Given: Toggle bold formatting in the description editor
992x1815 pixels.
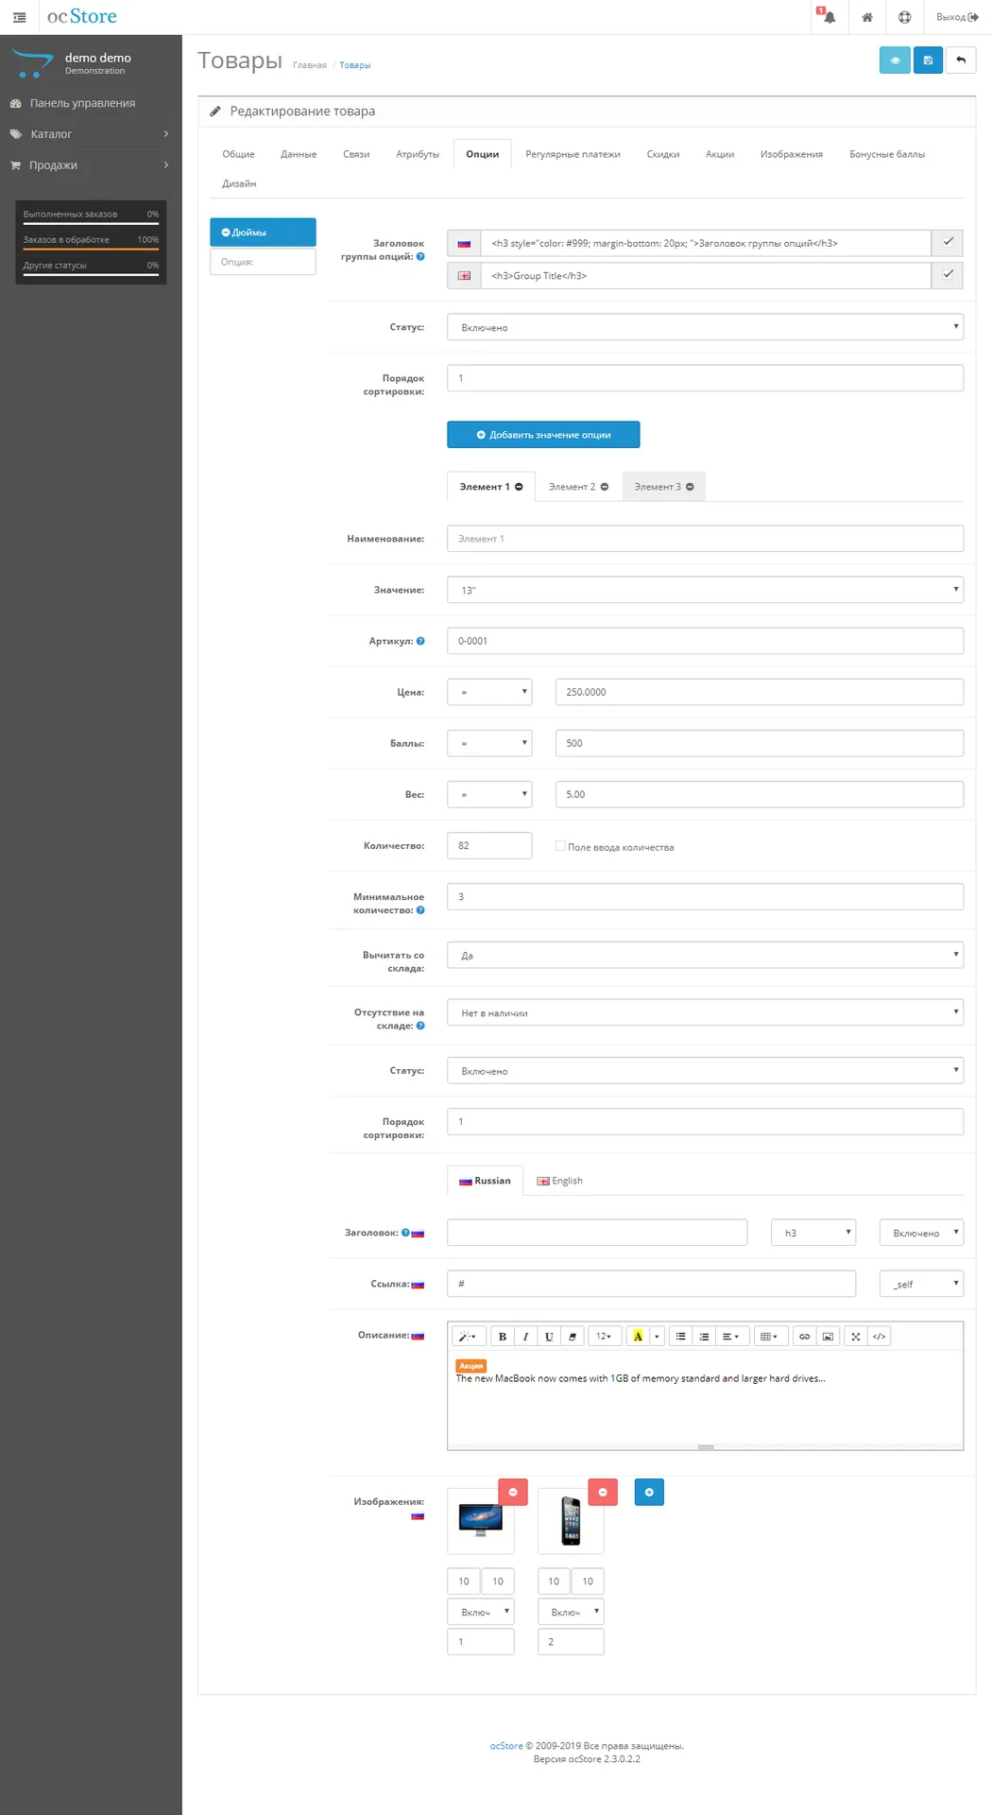Looking at the screenshot, I should pyautogui.click(x=503, y=1336).
